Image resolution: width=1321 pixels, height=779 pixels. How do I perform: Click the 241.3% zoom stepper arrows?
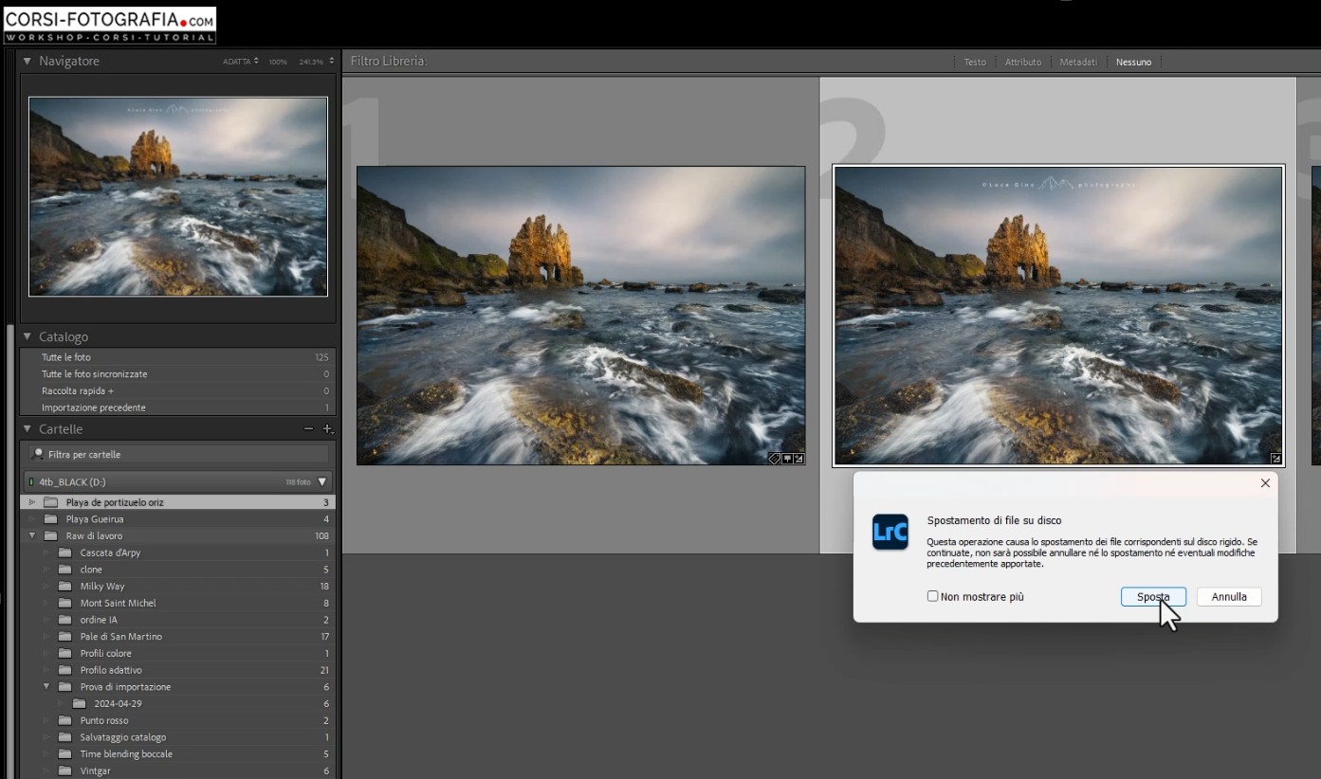[330, 61]
